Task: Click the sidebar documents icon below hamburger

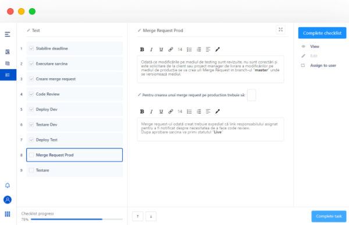Action: tap(8, 52)
